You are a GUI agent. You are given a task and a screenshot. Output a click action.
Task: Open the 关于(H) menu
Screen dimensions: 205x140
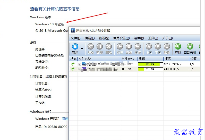coord(167,38)
